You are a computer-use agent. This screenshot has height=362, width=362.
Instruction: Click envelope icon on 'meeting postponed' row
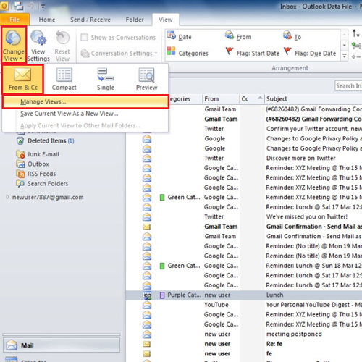tap(147, 334)
